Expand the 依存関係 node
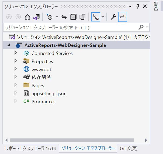 tap(16, 77)
